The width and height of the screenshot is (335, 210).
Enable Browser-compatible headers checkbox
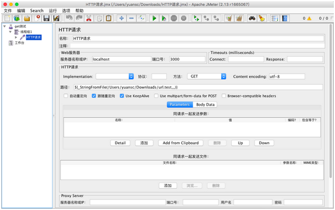pos(224,96)
